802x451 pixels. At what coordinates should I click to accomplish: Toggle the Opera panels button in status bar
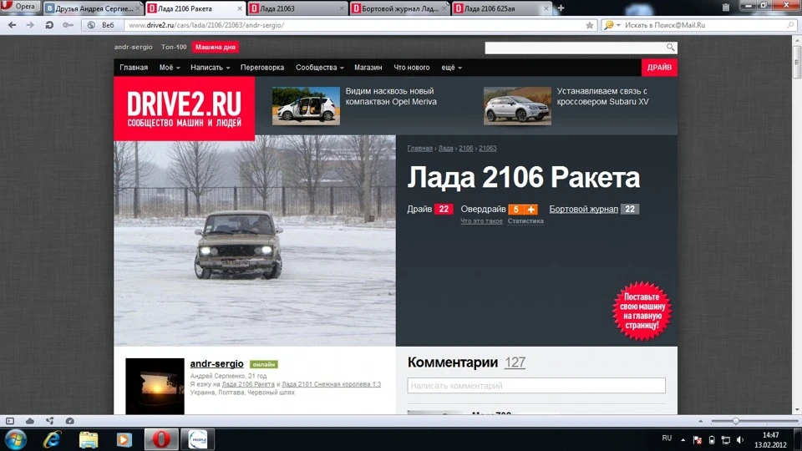(10, 421)
